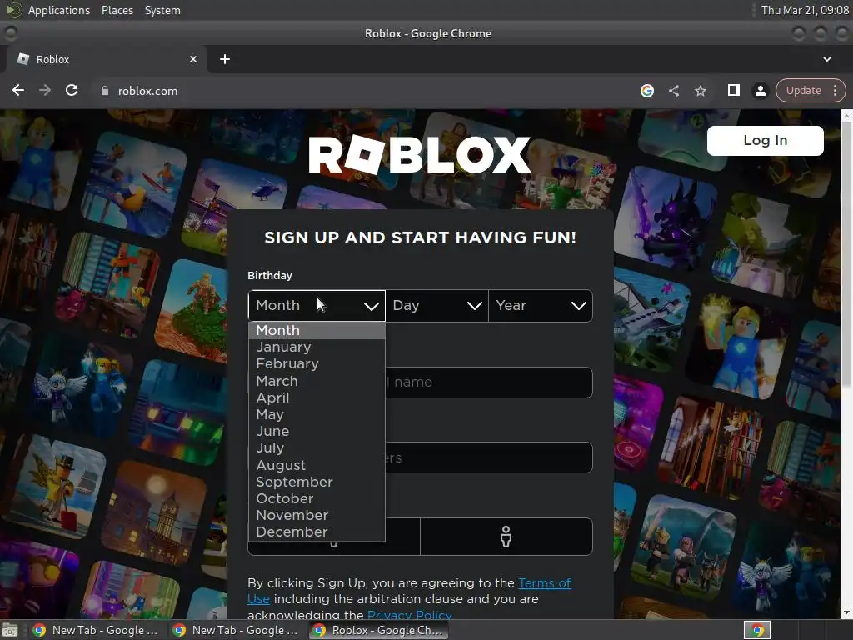Click scrollbar down arrow
This screenshot has height=640, width=853.
click(846, 613)
